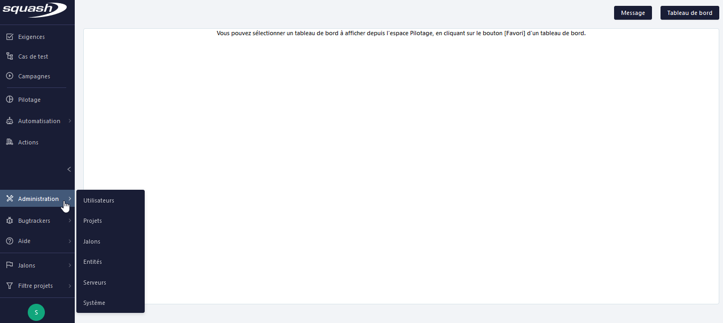Viewport: 723px width, 323px height.
Task: Select Utilisateurs in the Administration submenu
Action: 99,200
